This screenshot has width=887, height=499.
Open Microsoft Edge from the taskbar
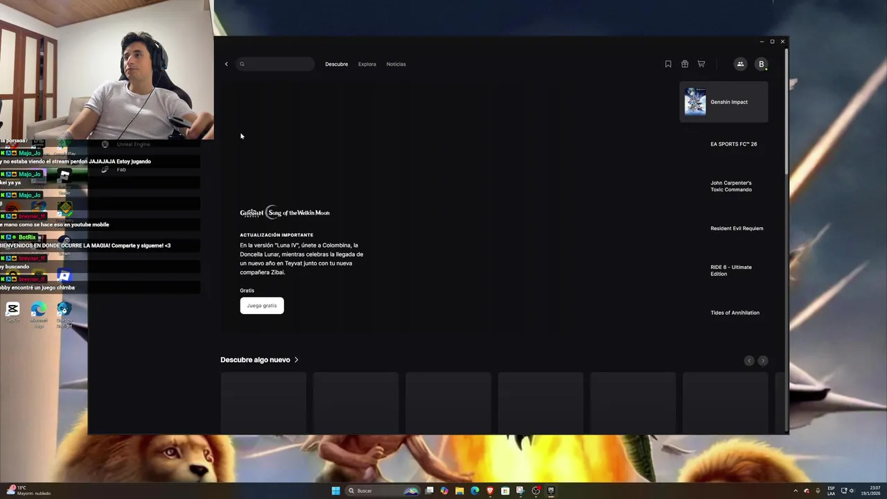click(475, 491)
